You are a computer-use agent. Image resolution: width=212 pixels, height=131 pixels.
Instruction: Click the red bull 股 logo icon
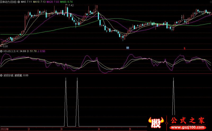[157, 122]
